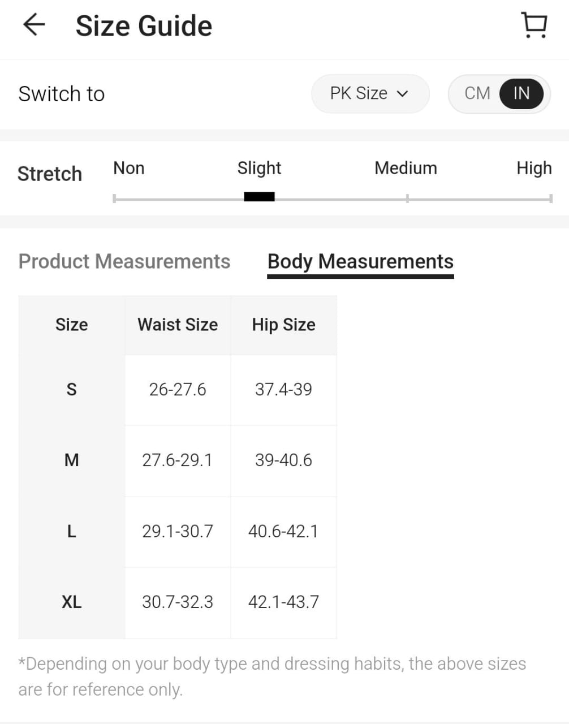Viewport: 569px width, 724px height.
Task: Click the Hip Size column header
Action: 283,325
